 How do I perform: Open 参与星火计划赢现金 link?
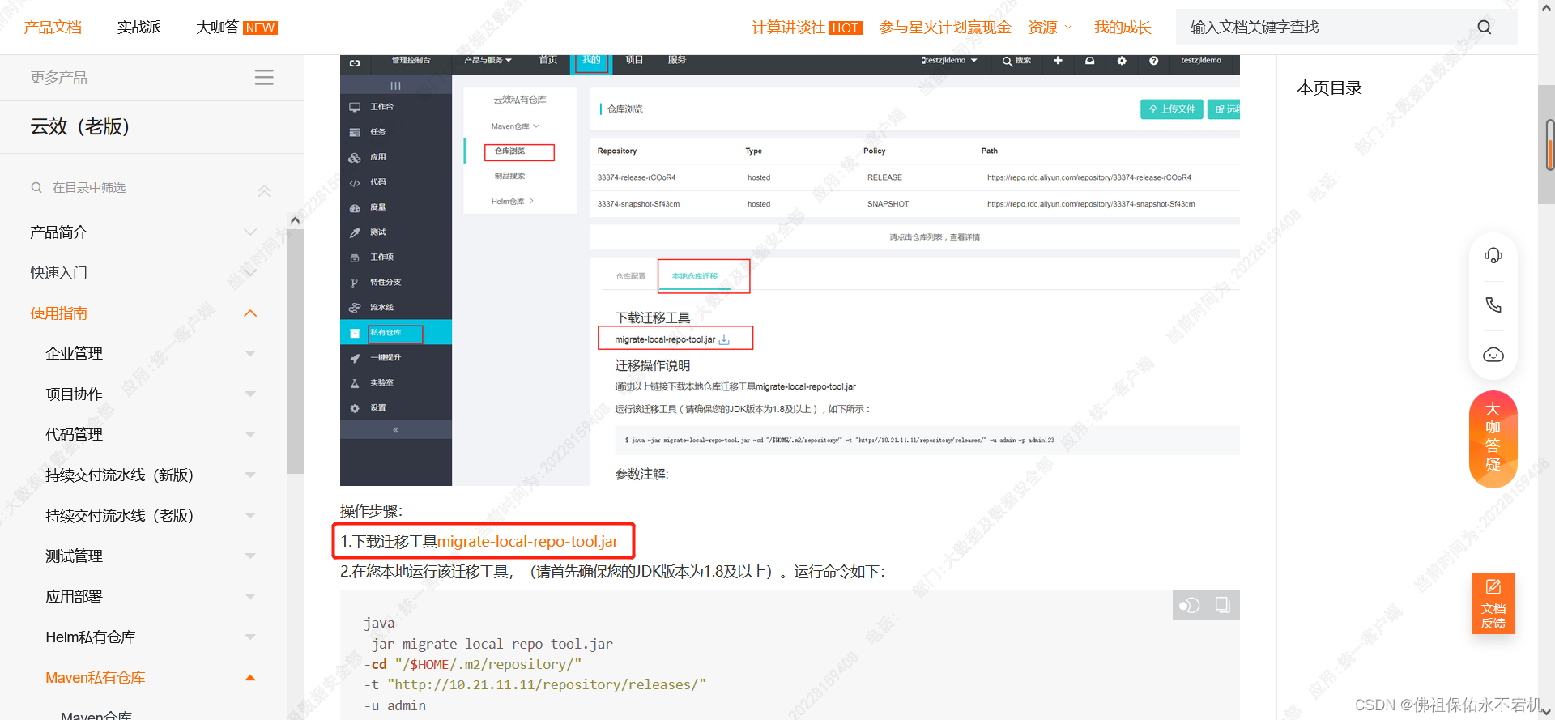tap(945, 28)
